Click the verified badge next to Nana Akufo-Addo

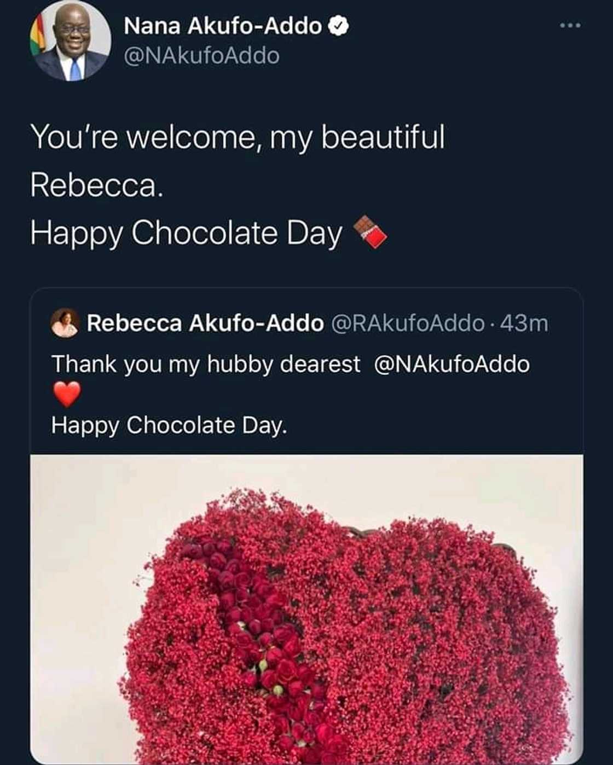340,24
